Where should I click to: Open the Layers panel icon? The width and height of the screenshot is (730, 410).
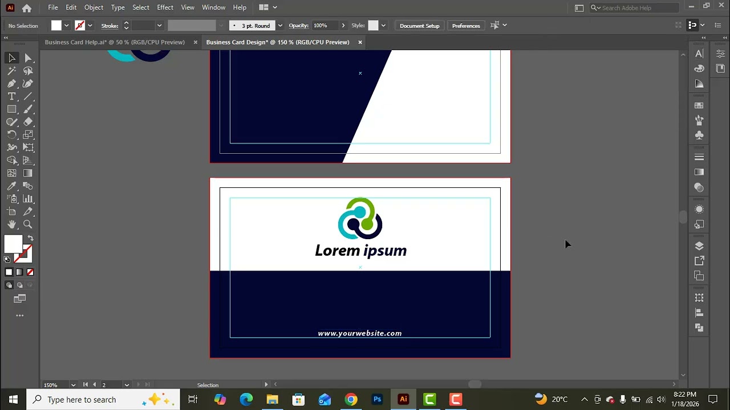tap(699, 246)
